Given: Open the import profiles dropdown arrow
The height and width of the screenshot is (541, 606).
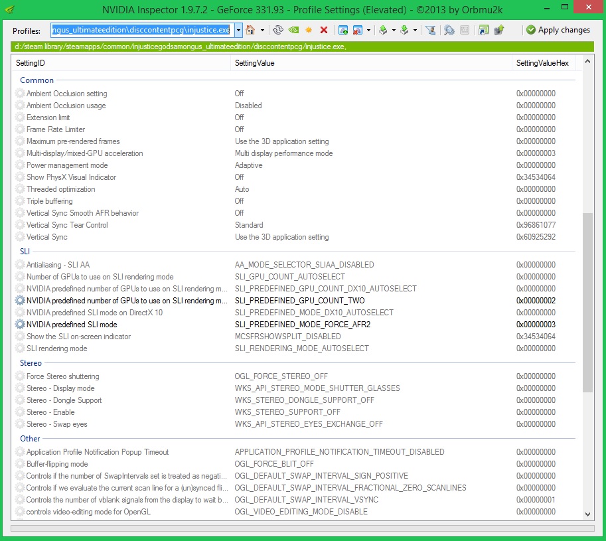Looking at the screenshot, I should pyautogui.click(x=415, y=30).
